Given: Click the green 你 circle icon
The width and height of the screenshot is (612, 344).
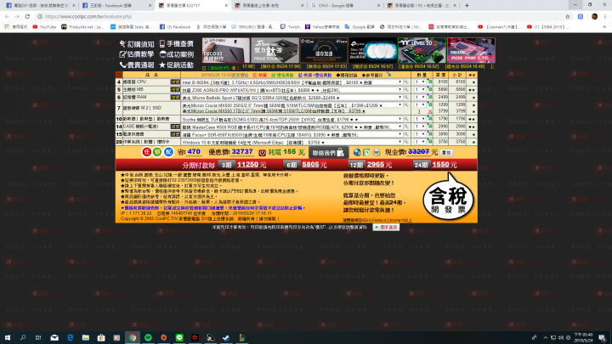Looking at the screenshot, I should pyautogui.click(x=157, y=152).
